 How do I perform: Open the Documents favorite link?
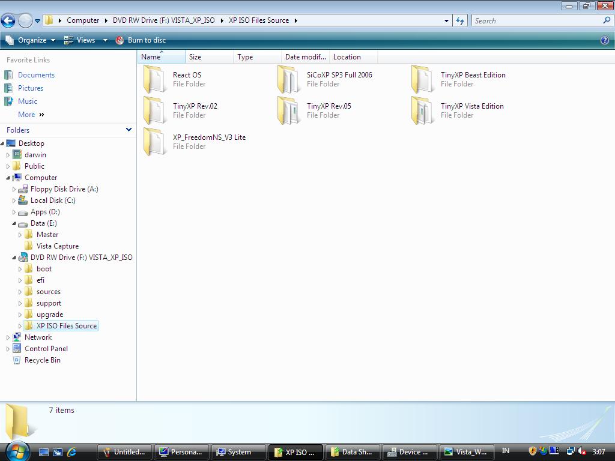(36, 75)
